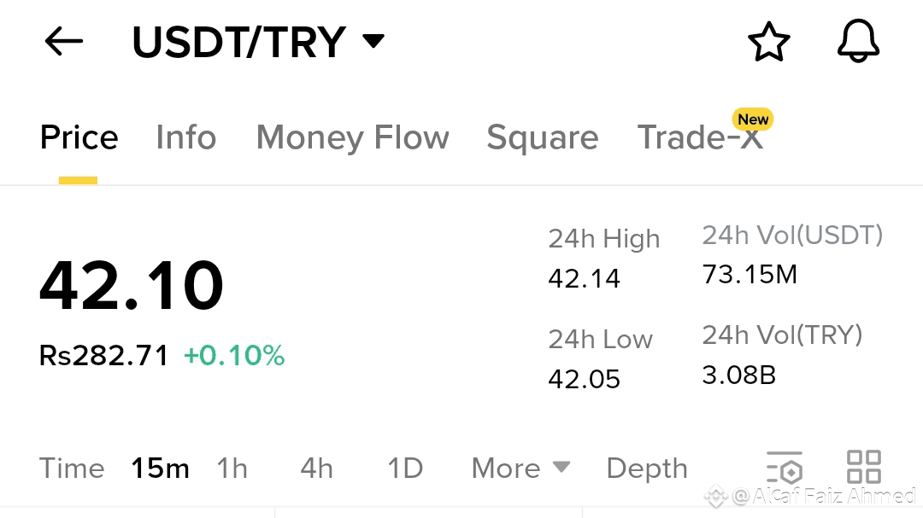The height and width of the screenshot is (518, 923).
Task: Expand the More timeframes dropdown
Action: 520,468
